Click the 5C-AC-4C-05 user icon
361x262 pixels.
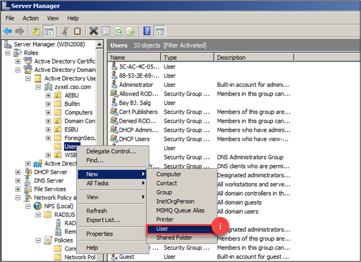click(x=114, y=67)
